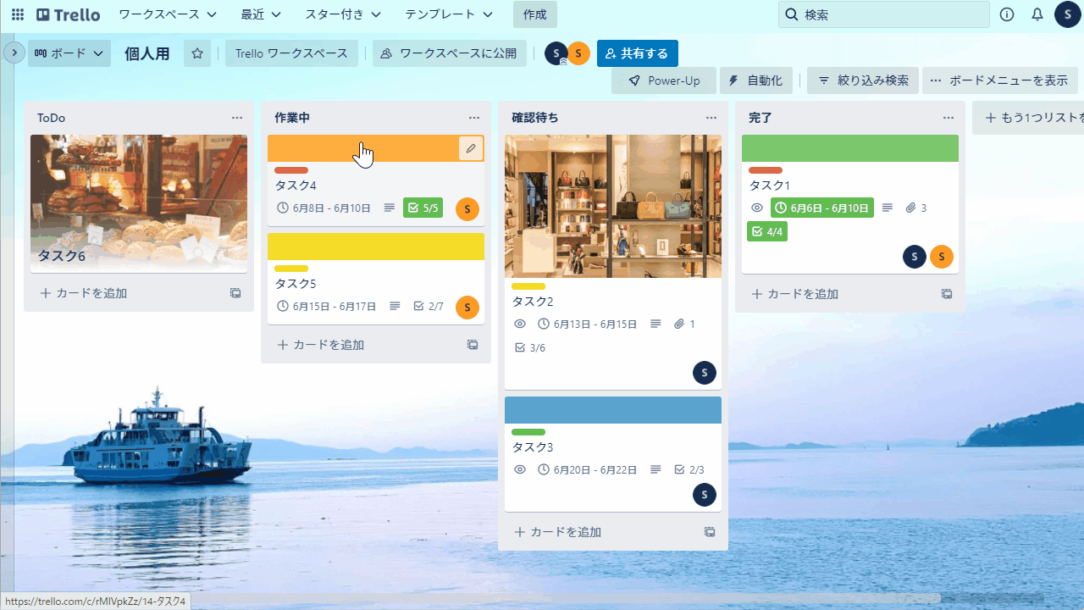Click the 作成 button
Screen dimensions: 1084x610
pyautogui.click(x=534, y=14)
